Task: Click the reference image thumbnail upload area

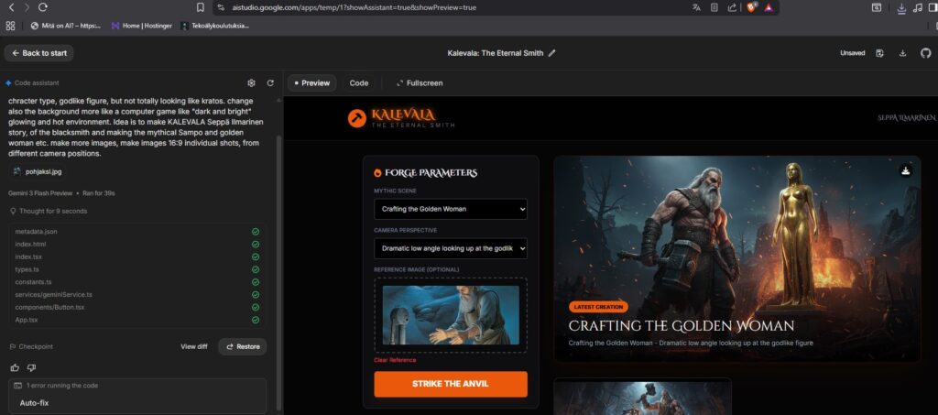Action: [x=450, y=315]
